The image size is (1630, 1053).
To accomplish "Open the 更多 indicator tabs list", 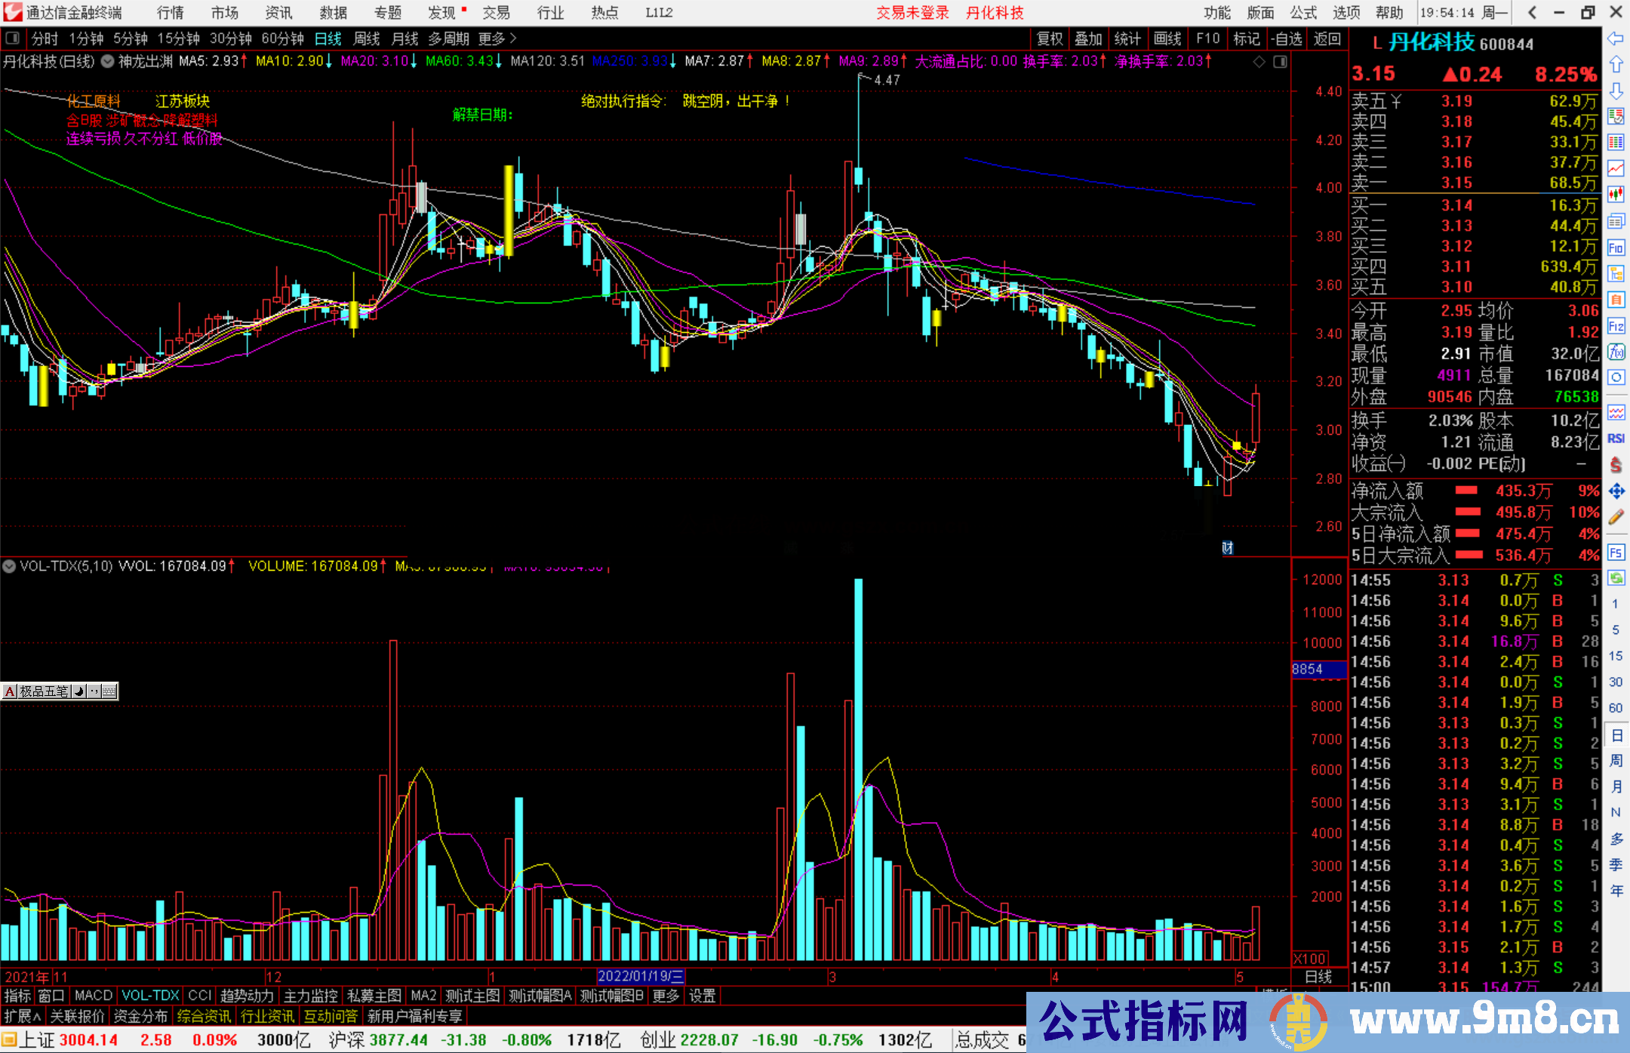I will coord(666,996).
